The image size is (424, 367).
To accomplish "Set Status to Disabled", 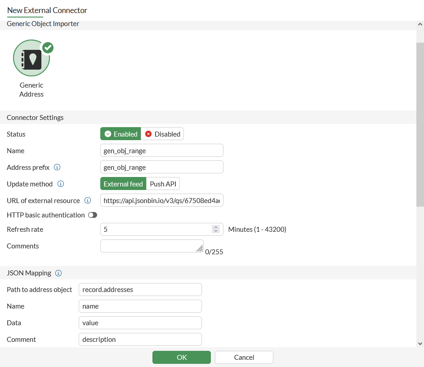I will tap(162, 134).
